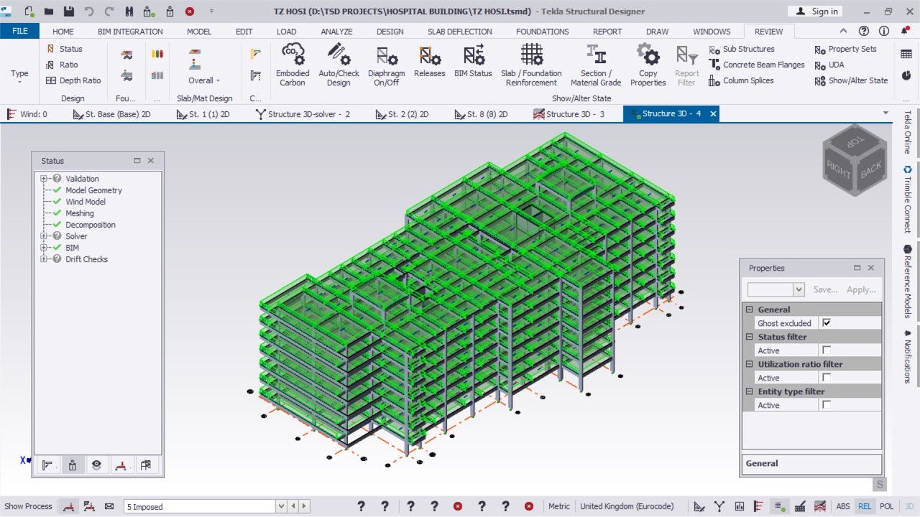Click Show/Alter State option
The image size is (920, 517).
click(851, 80)
